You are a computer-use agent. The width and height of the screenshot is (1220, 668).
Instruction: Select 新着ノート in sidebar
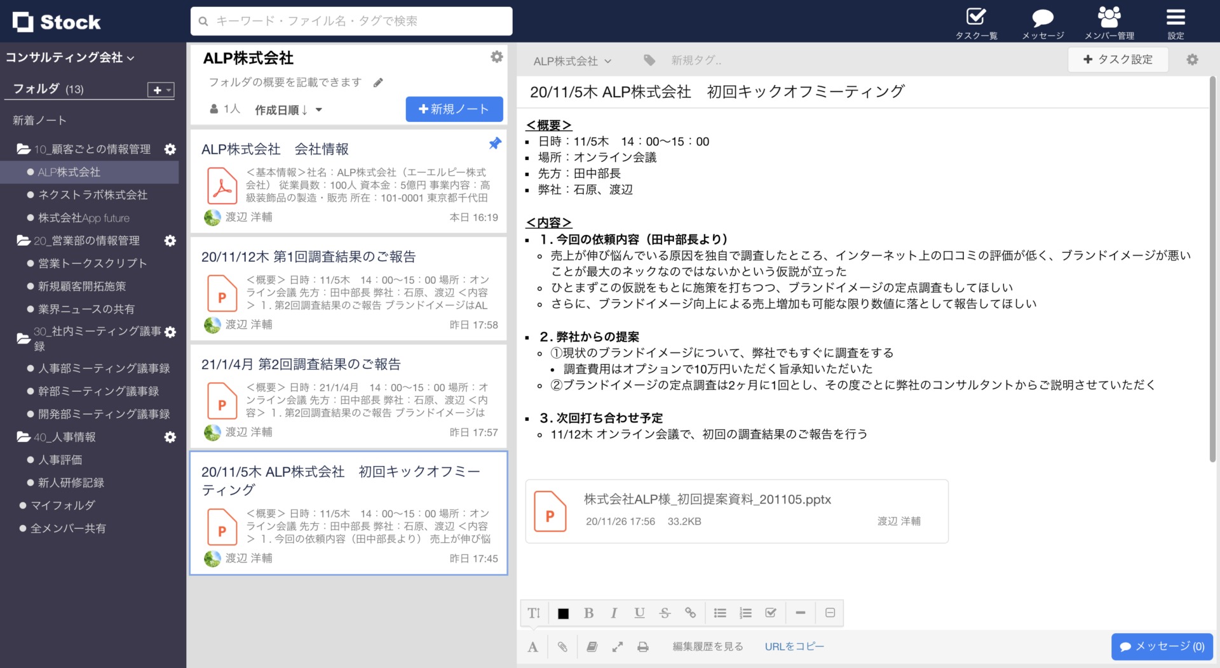click(x=39, y=121)
